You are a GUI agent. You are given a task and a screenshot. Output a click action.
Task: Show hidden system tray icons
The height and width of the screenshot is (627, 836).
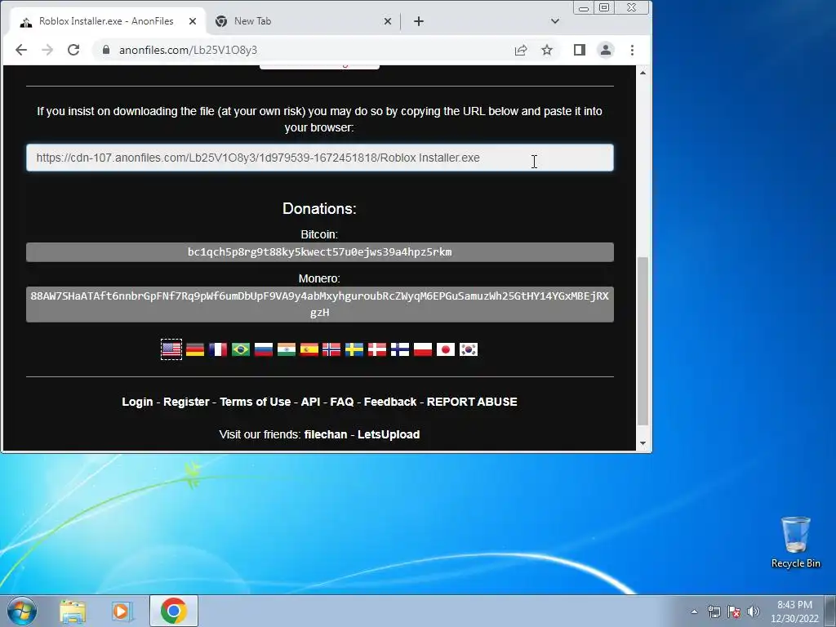(694, 611)
